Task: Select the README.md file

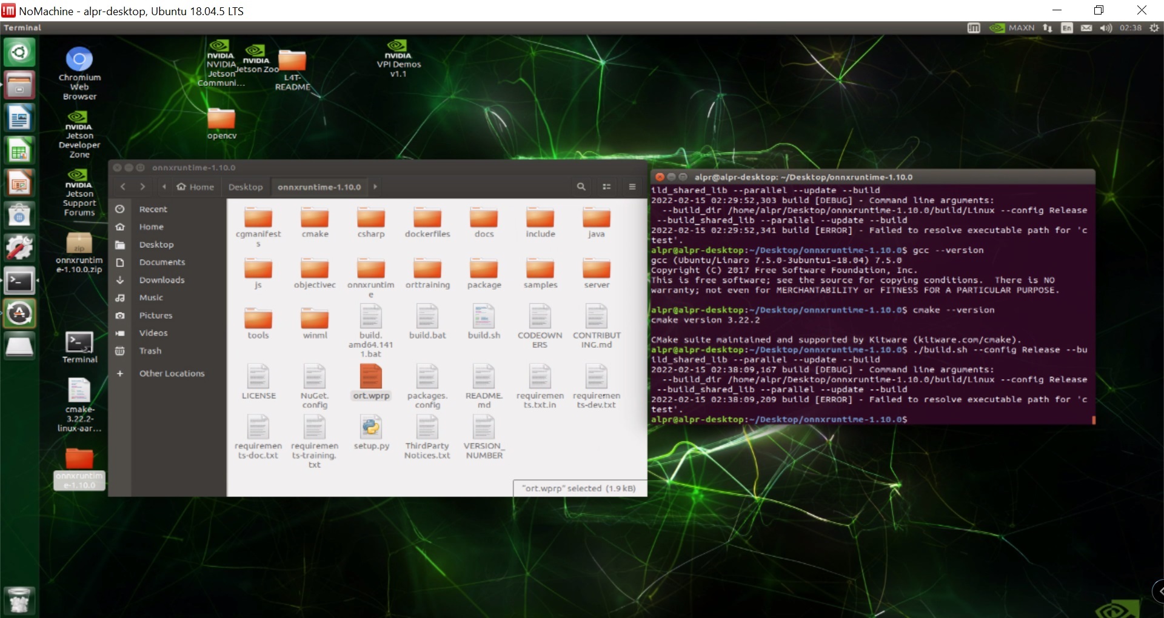Action: click(x=484, y=387)
